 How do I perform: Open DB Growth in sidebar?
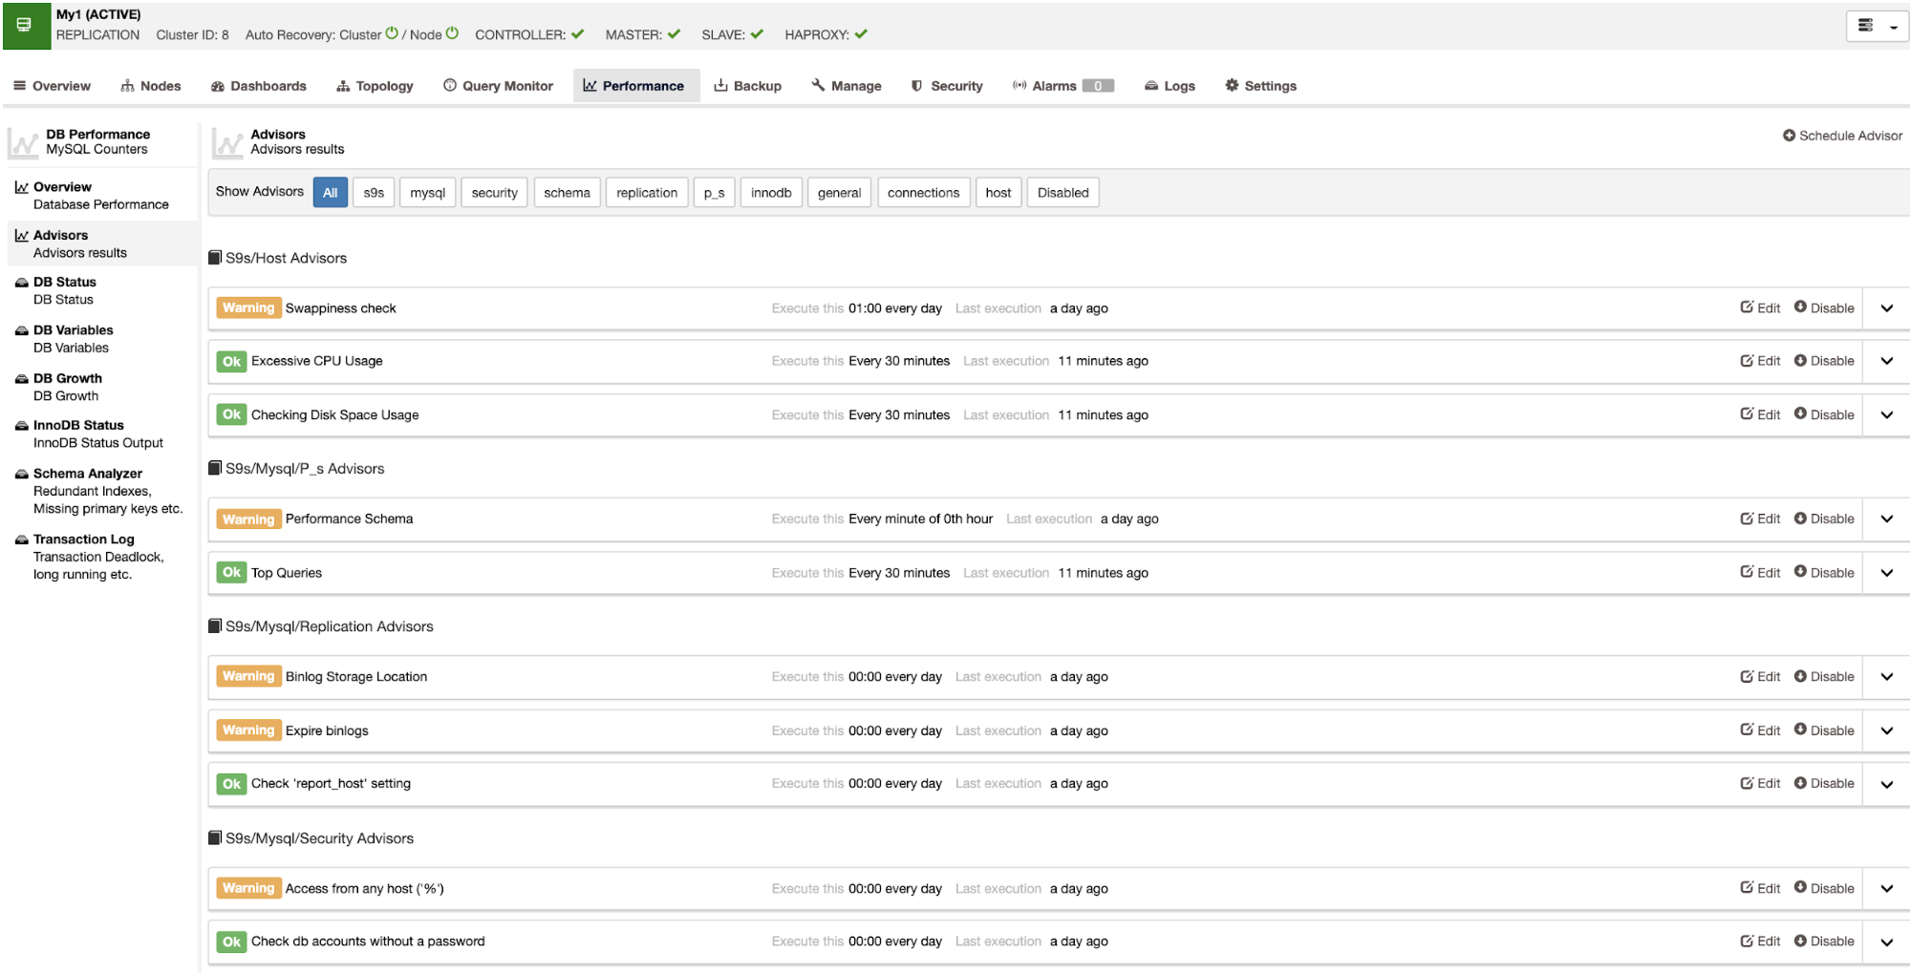tap(100, 387)
